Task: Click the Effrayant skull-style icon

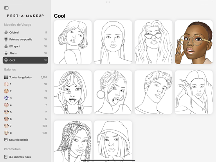Action: pos(6,46)
